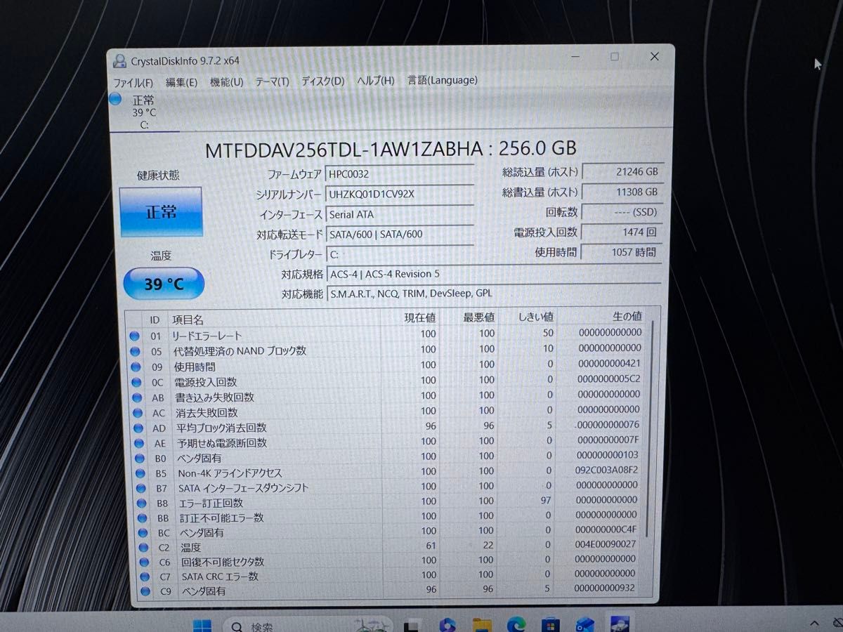Click status dot for 01 リードエラーレート
The height and width of the screenshot is (632, 843).
coord(135,336)
